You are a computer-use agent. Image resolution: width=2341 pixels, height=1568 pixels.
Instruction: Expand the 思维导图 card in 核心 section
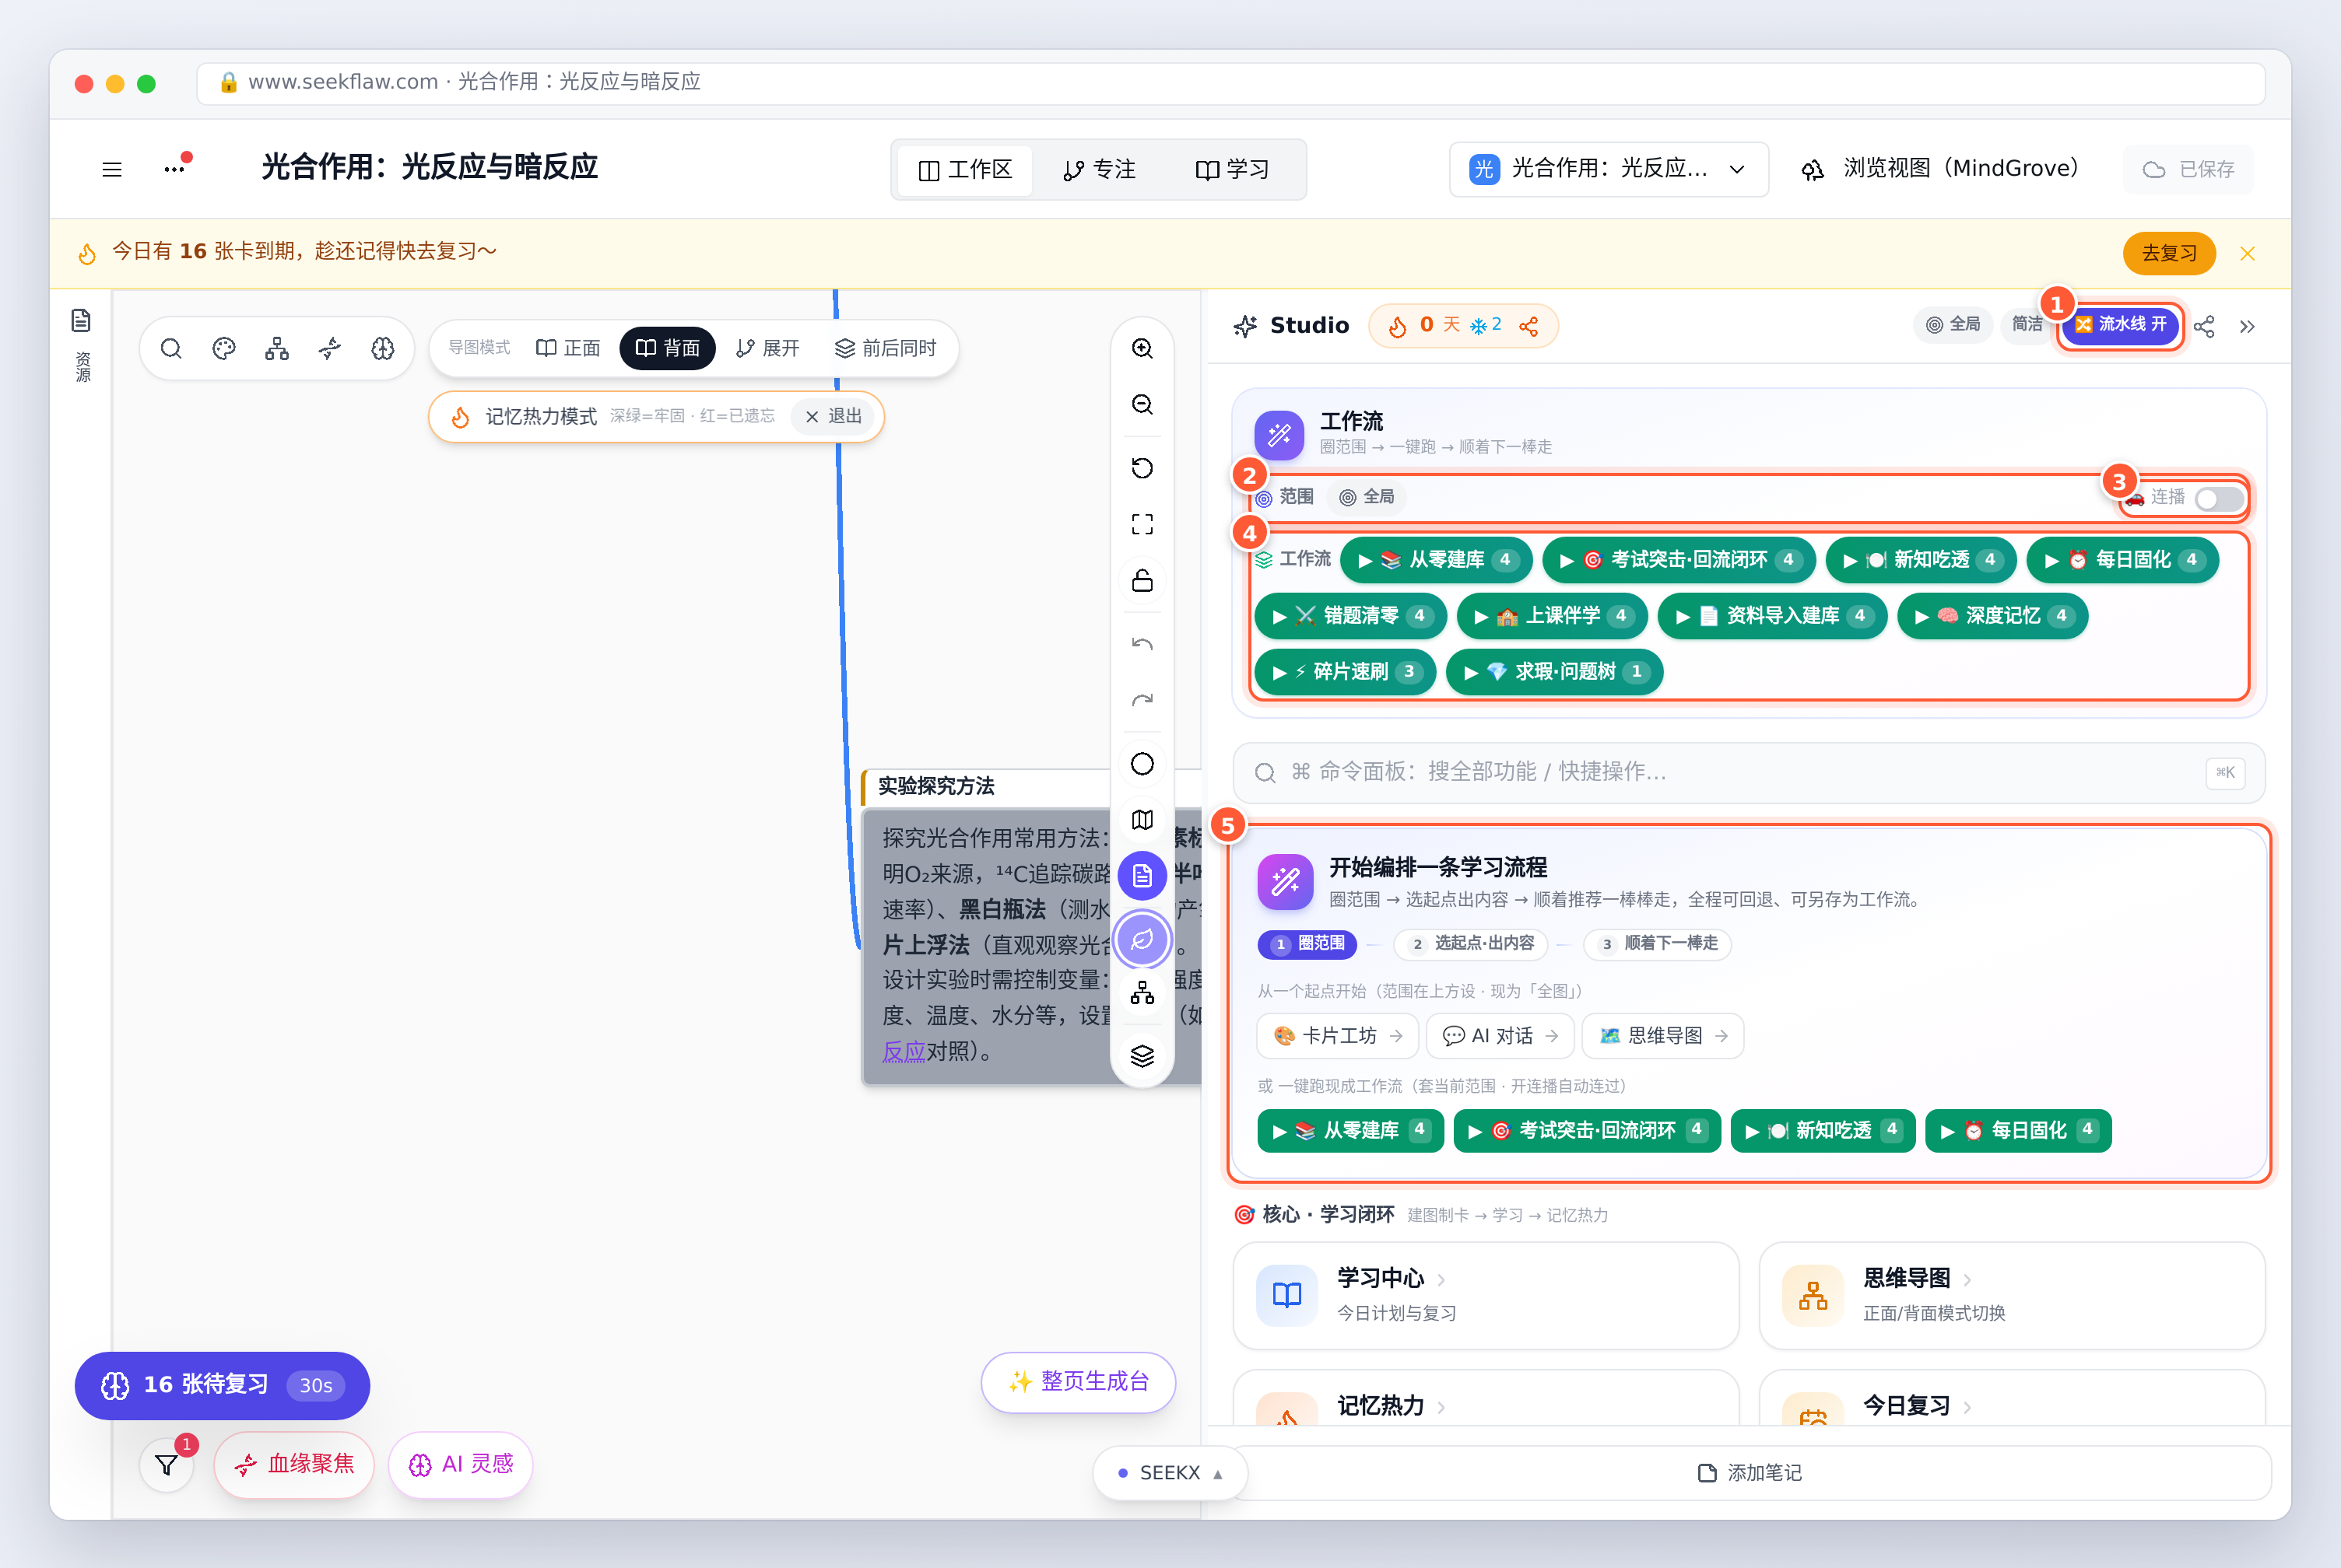click(x=2011, y=1295)
